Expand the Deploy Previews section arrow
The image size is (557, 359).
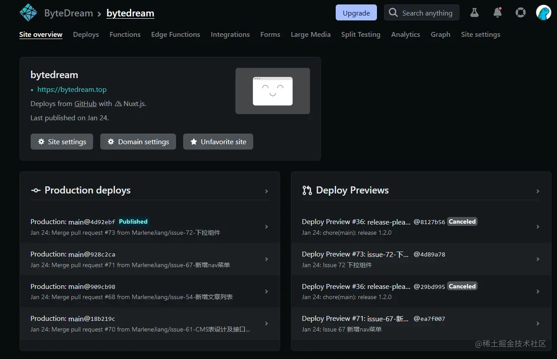pyautogui.click(x=538, y=191)
